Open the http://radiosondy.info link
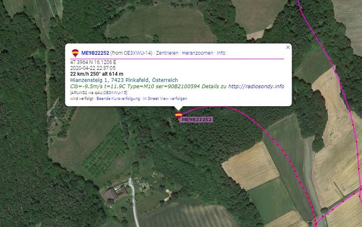Viewport: 362px width, 227px height. pyautogui.click(x=256, y=86)
